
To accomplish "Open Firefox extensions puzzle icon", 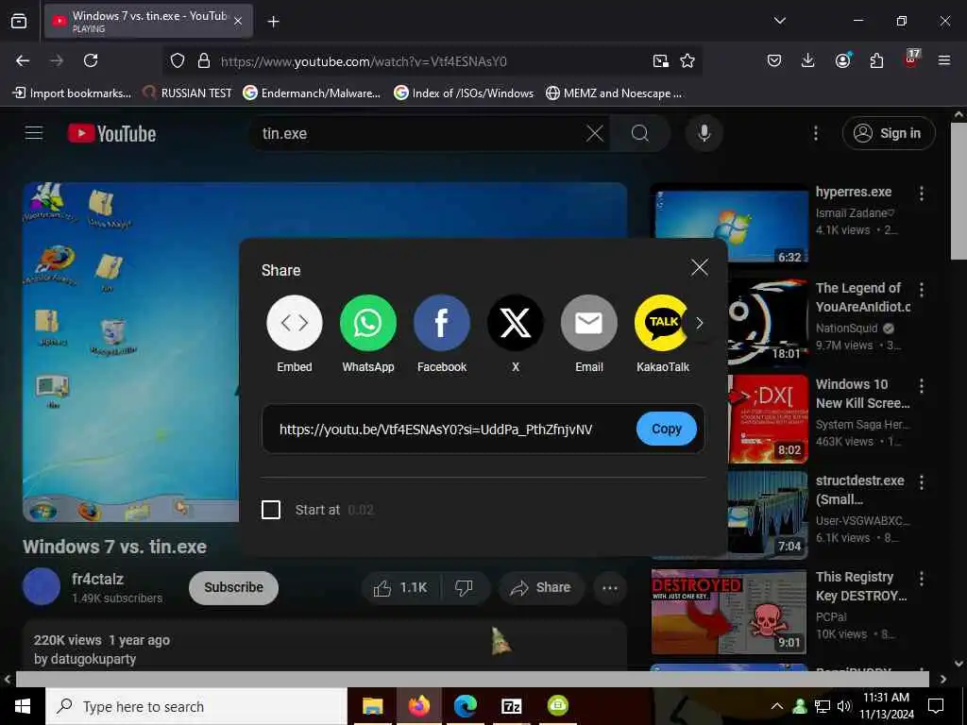I will click(876, 60).
